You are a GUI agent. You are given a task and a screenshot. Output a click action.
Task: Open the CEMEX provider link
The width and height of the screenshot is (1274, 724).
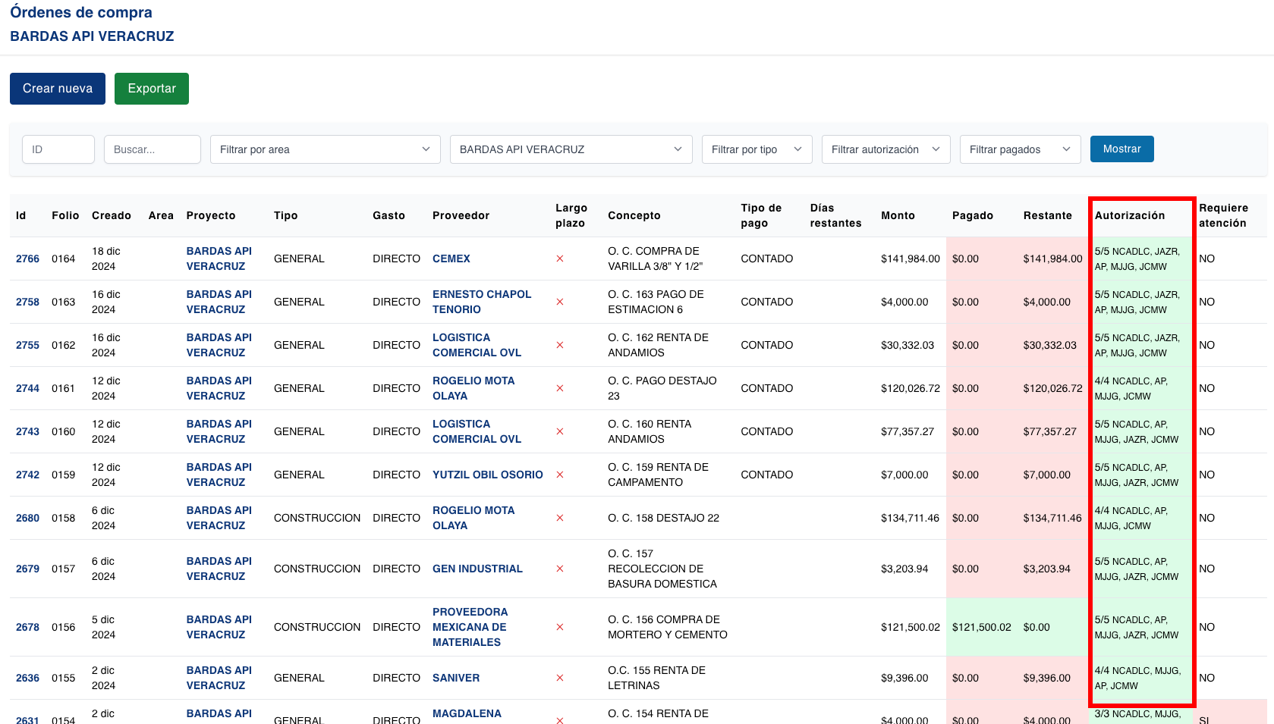(x=451, y=259)
